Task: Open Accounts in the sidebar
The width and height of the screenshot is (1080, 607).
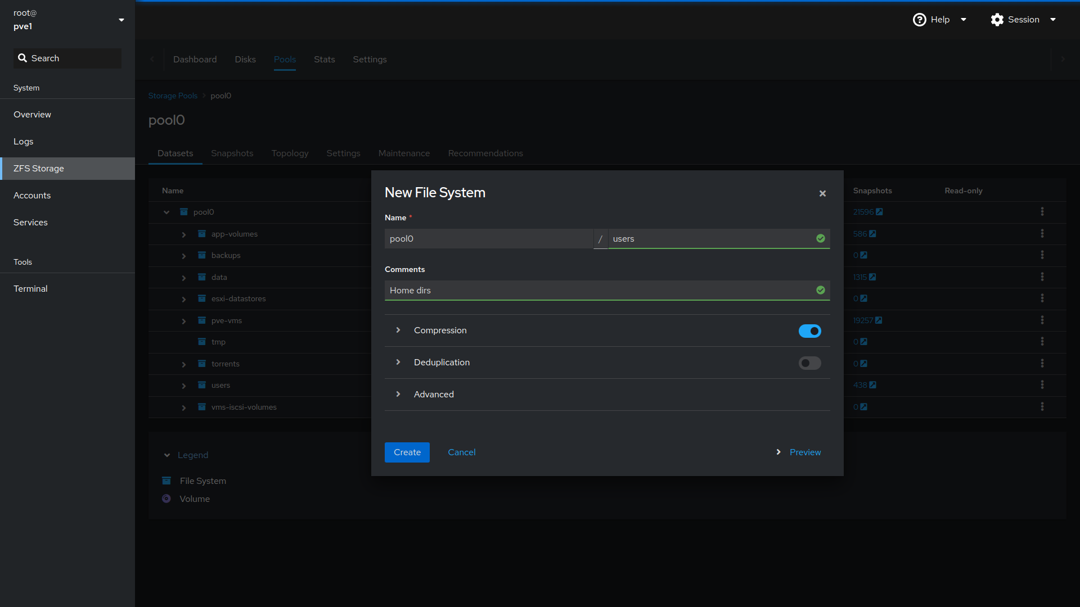Action: pyautogui.click(x=67, y=196)
